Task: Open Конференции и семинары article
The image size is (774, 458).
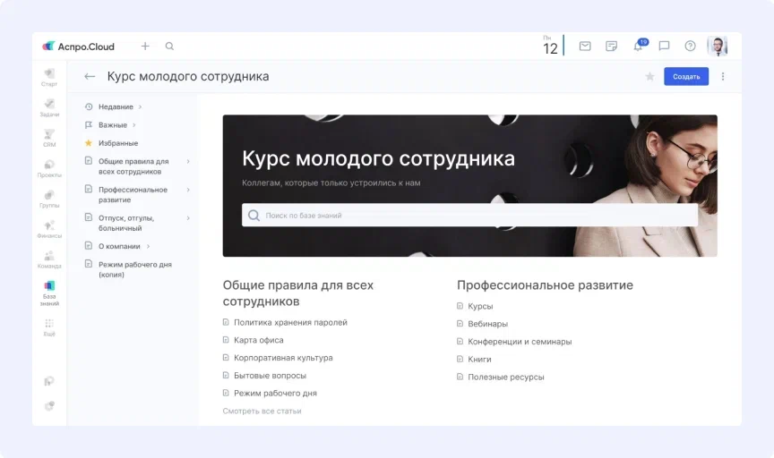Action: pyautogui.click(x=520, y=342)
